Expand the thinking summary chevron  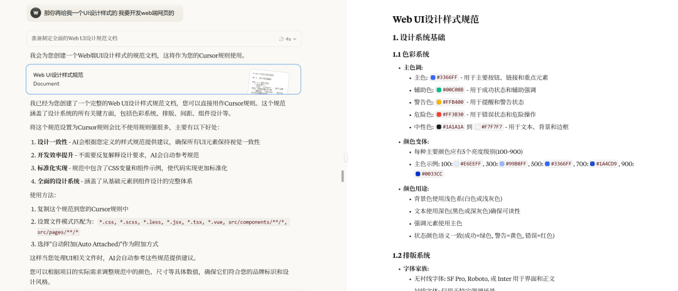(x=295, y=39)
